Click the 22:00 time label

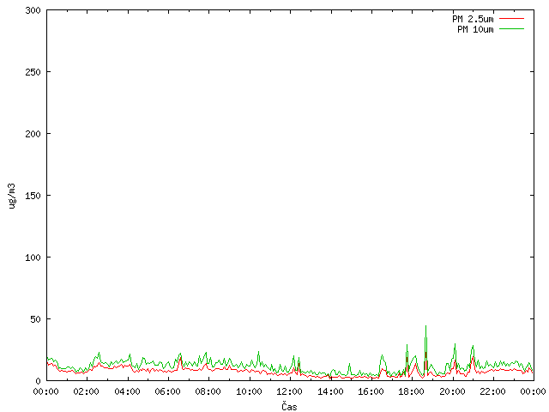point(493,391)
